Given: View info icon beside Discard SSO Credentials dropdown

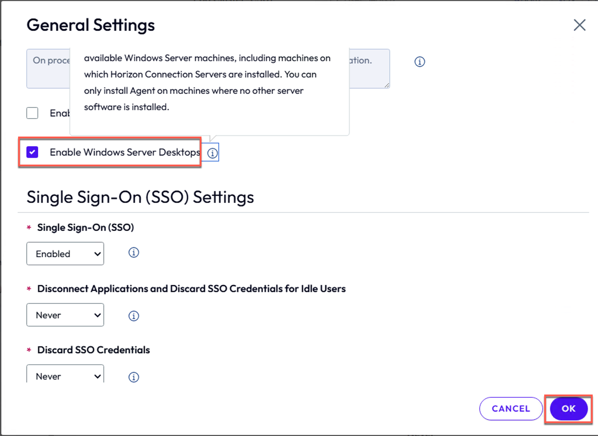Looking at the screenshot, I should 134,377.
